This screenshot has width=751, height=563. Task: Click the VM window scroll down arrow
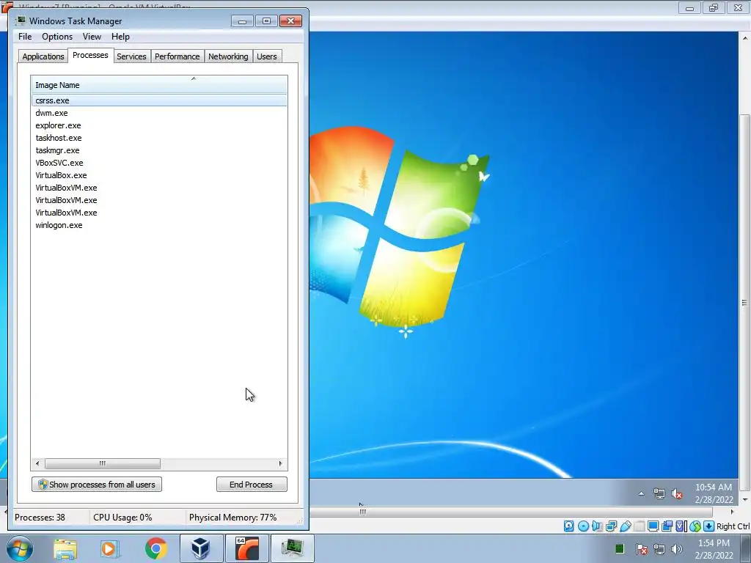(x=745, y=499)
